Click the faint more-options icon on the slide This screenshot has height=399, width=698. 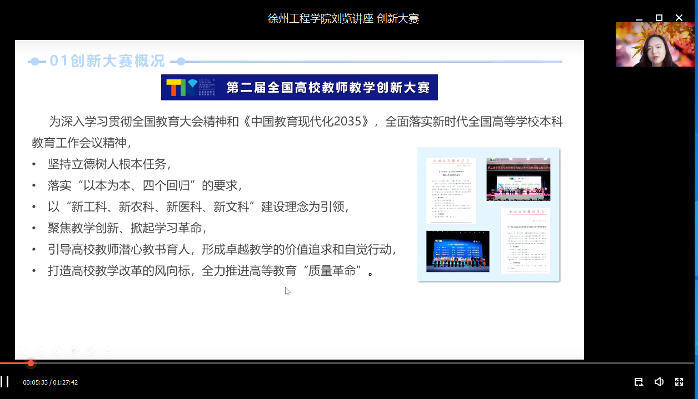pos(107,351)
